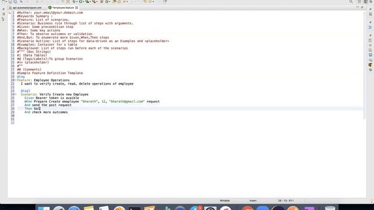374x210 pixels.
Task: Click the Coverage run toolbar icon
Action: [x=88, y=1]
